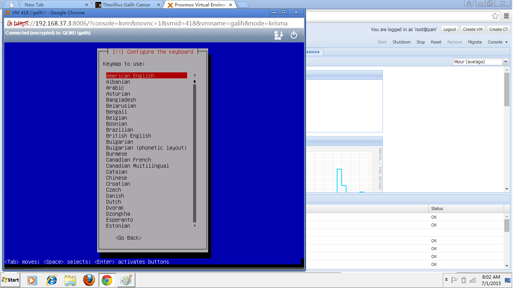Screen dimensions: 525x288
Task: Open Windows Media Player from taskbar
Action: click(x=32, y=280)
